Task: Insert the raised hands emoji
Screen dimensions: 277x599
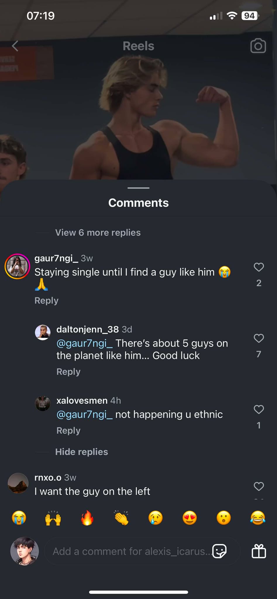Action: [x=53, y=518]
